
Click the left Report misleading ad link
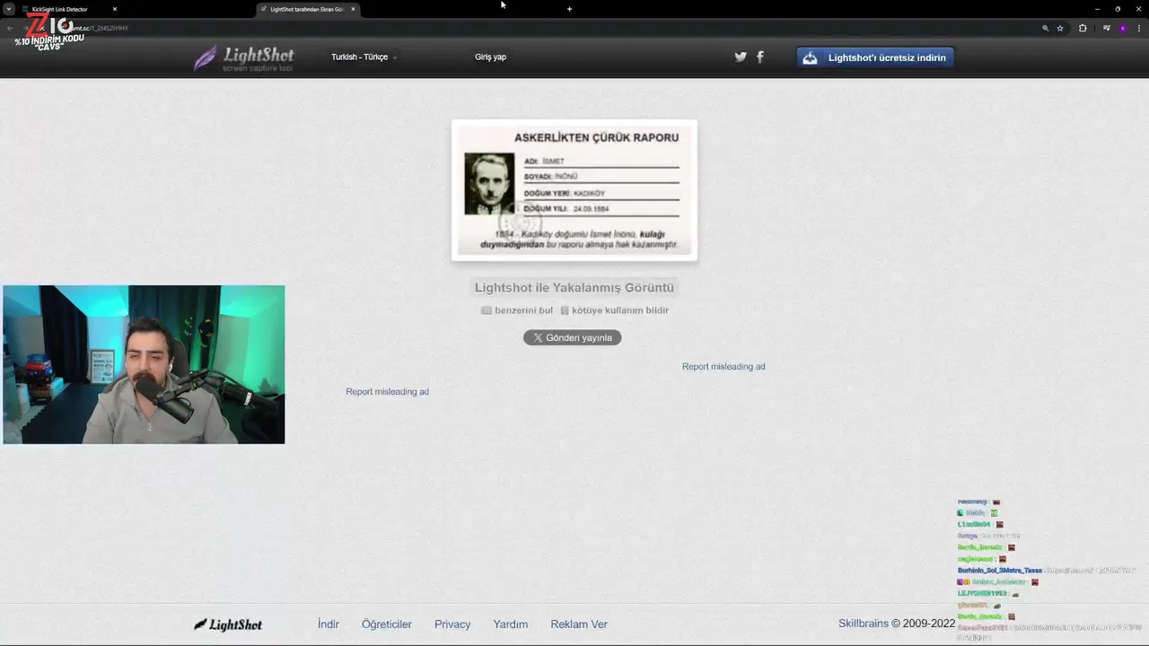(387, 391)
